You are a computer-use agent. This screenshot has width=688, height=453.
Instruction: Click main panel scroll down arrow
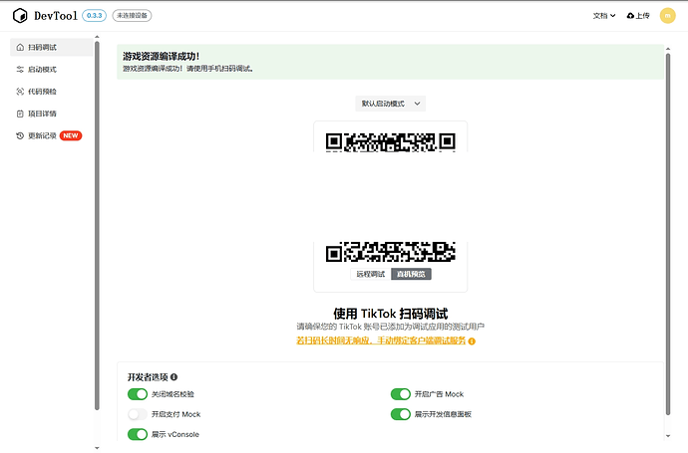click(668, 436)
